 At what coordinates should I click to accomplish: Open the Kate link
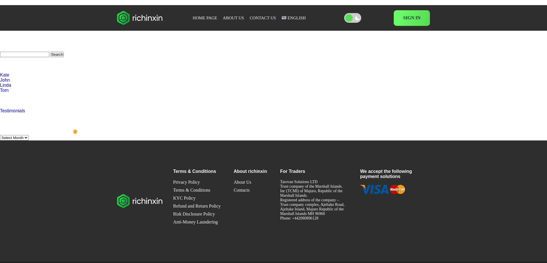[5, 75]
